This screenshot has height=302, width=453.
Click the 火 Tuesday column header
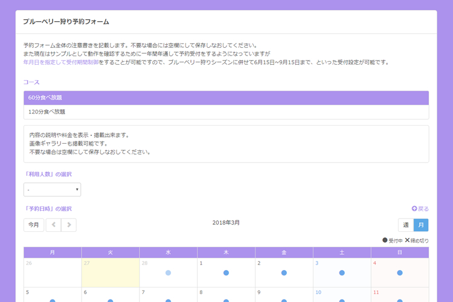[x=110, y=252]
